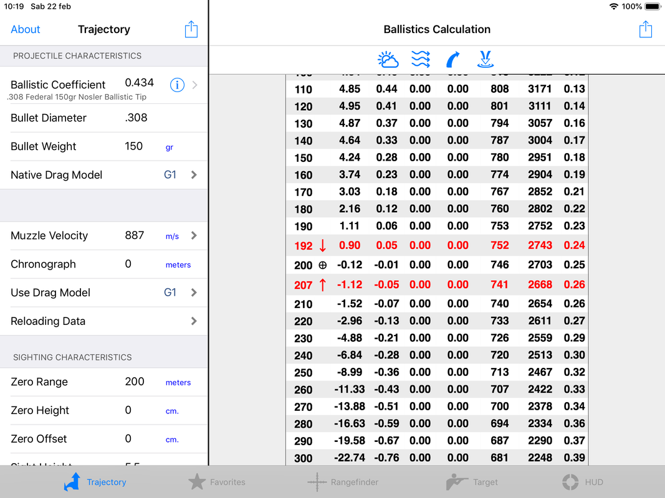Tap the .308 Federal 150gr Nosler subtitle
The width and height of the screenshot is (665, 498).
pos(78,97)
